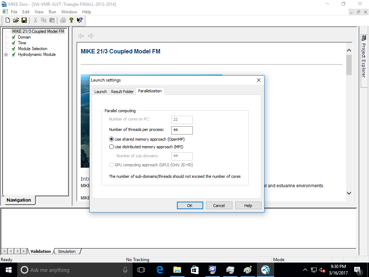Select Hydrodynamic Module tree item
Image resolution: width=369 pixels, height=277 pixels.
click(37, 54)
